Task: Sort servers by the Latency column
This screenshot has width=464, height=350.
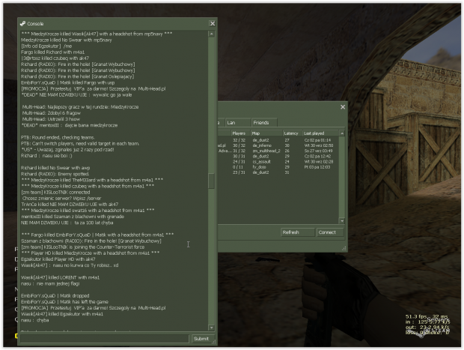Action: [x=293, y=133]
